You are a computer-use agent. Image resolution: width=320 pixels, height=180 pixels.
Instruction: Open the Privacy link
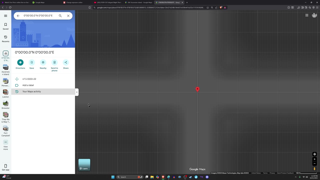coord(272,173)
